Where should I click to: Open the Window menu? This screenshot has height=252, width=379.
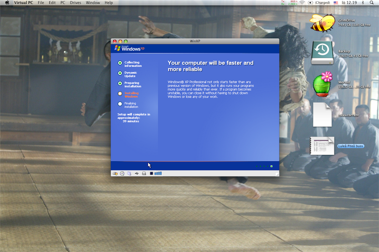pos(93,3)
